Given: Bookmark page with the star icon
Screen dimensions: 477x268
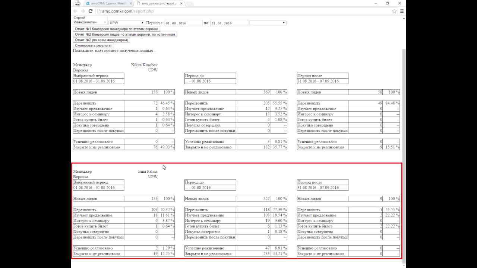Looking at the screenshot, I should click(394, 11).
